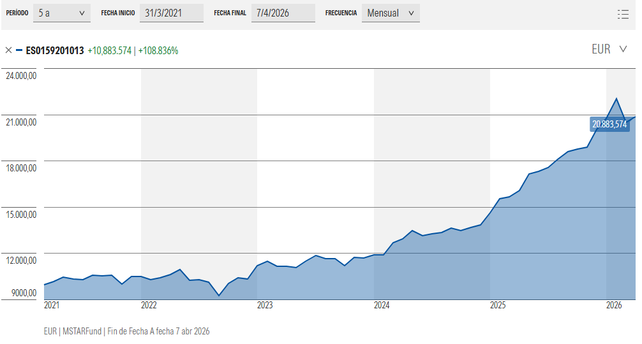Click the PERÍODO label
Screen dimensions: 642x344
click(17, 13)
